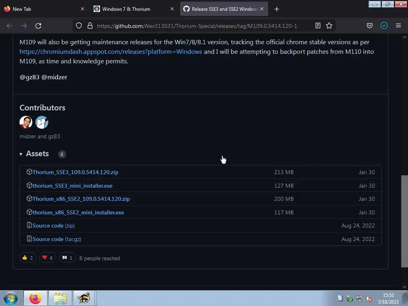Open Windows Explorer from the taskbar
The image size is (408, 306).
(x=60, y=298)
